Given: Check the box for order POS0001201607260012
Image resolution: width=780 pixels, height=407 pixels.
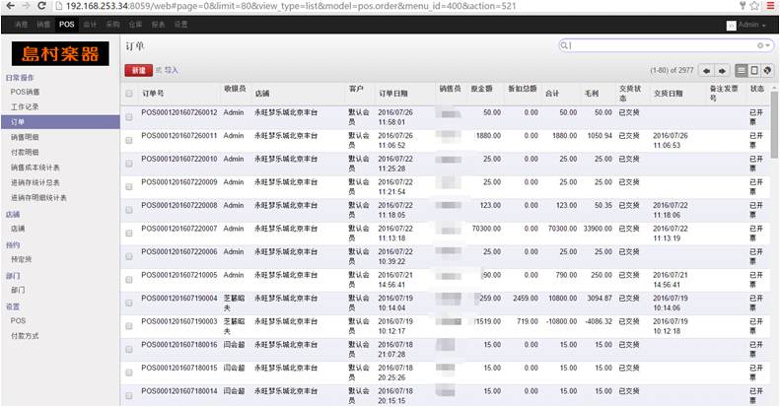Looking at the screenshot, I should [129, 117].
